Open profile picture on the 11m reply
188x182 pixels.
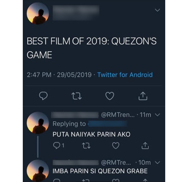pyautogui.click(x=38, y=123)
